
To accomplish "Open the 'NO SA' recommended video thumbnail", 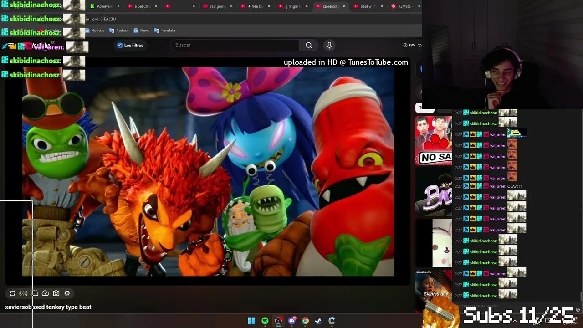I will 434,140.
